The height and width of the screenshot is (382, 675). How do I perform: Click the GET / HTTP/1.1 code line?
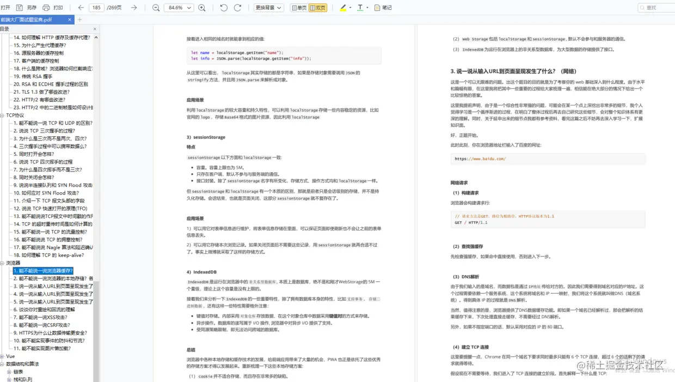471,222
